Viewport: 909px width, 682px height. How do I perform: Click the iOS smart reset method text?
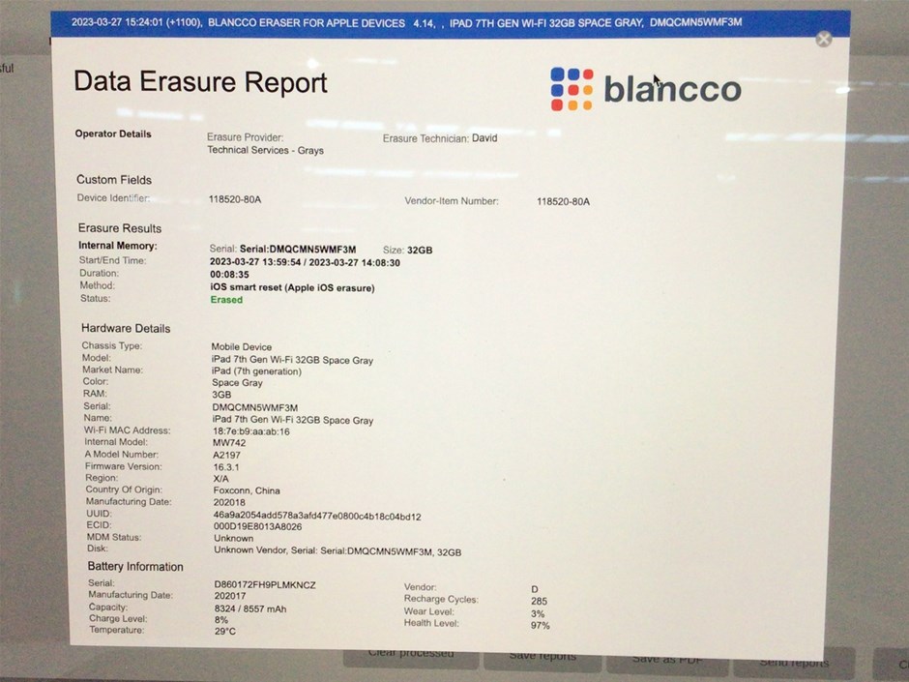292,287
